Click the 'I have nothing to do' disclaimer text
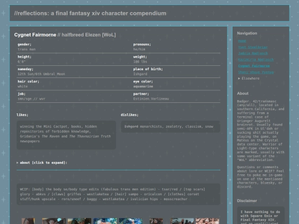This screenshot has height=224, width=299. pos(261,217)
